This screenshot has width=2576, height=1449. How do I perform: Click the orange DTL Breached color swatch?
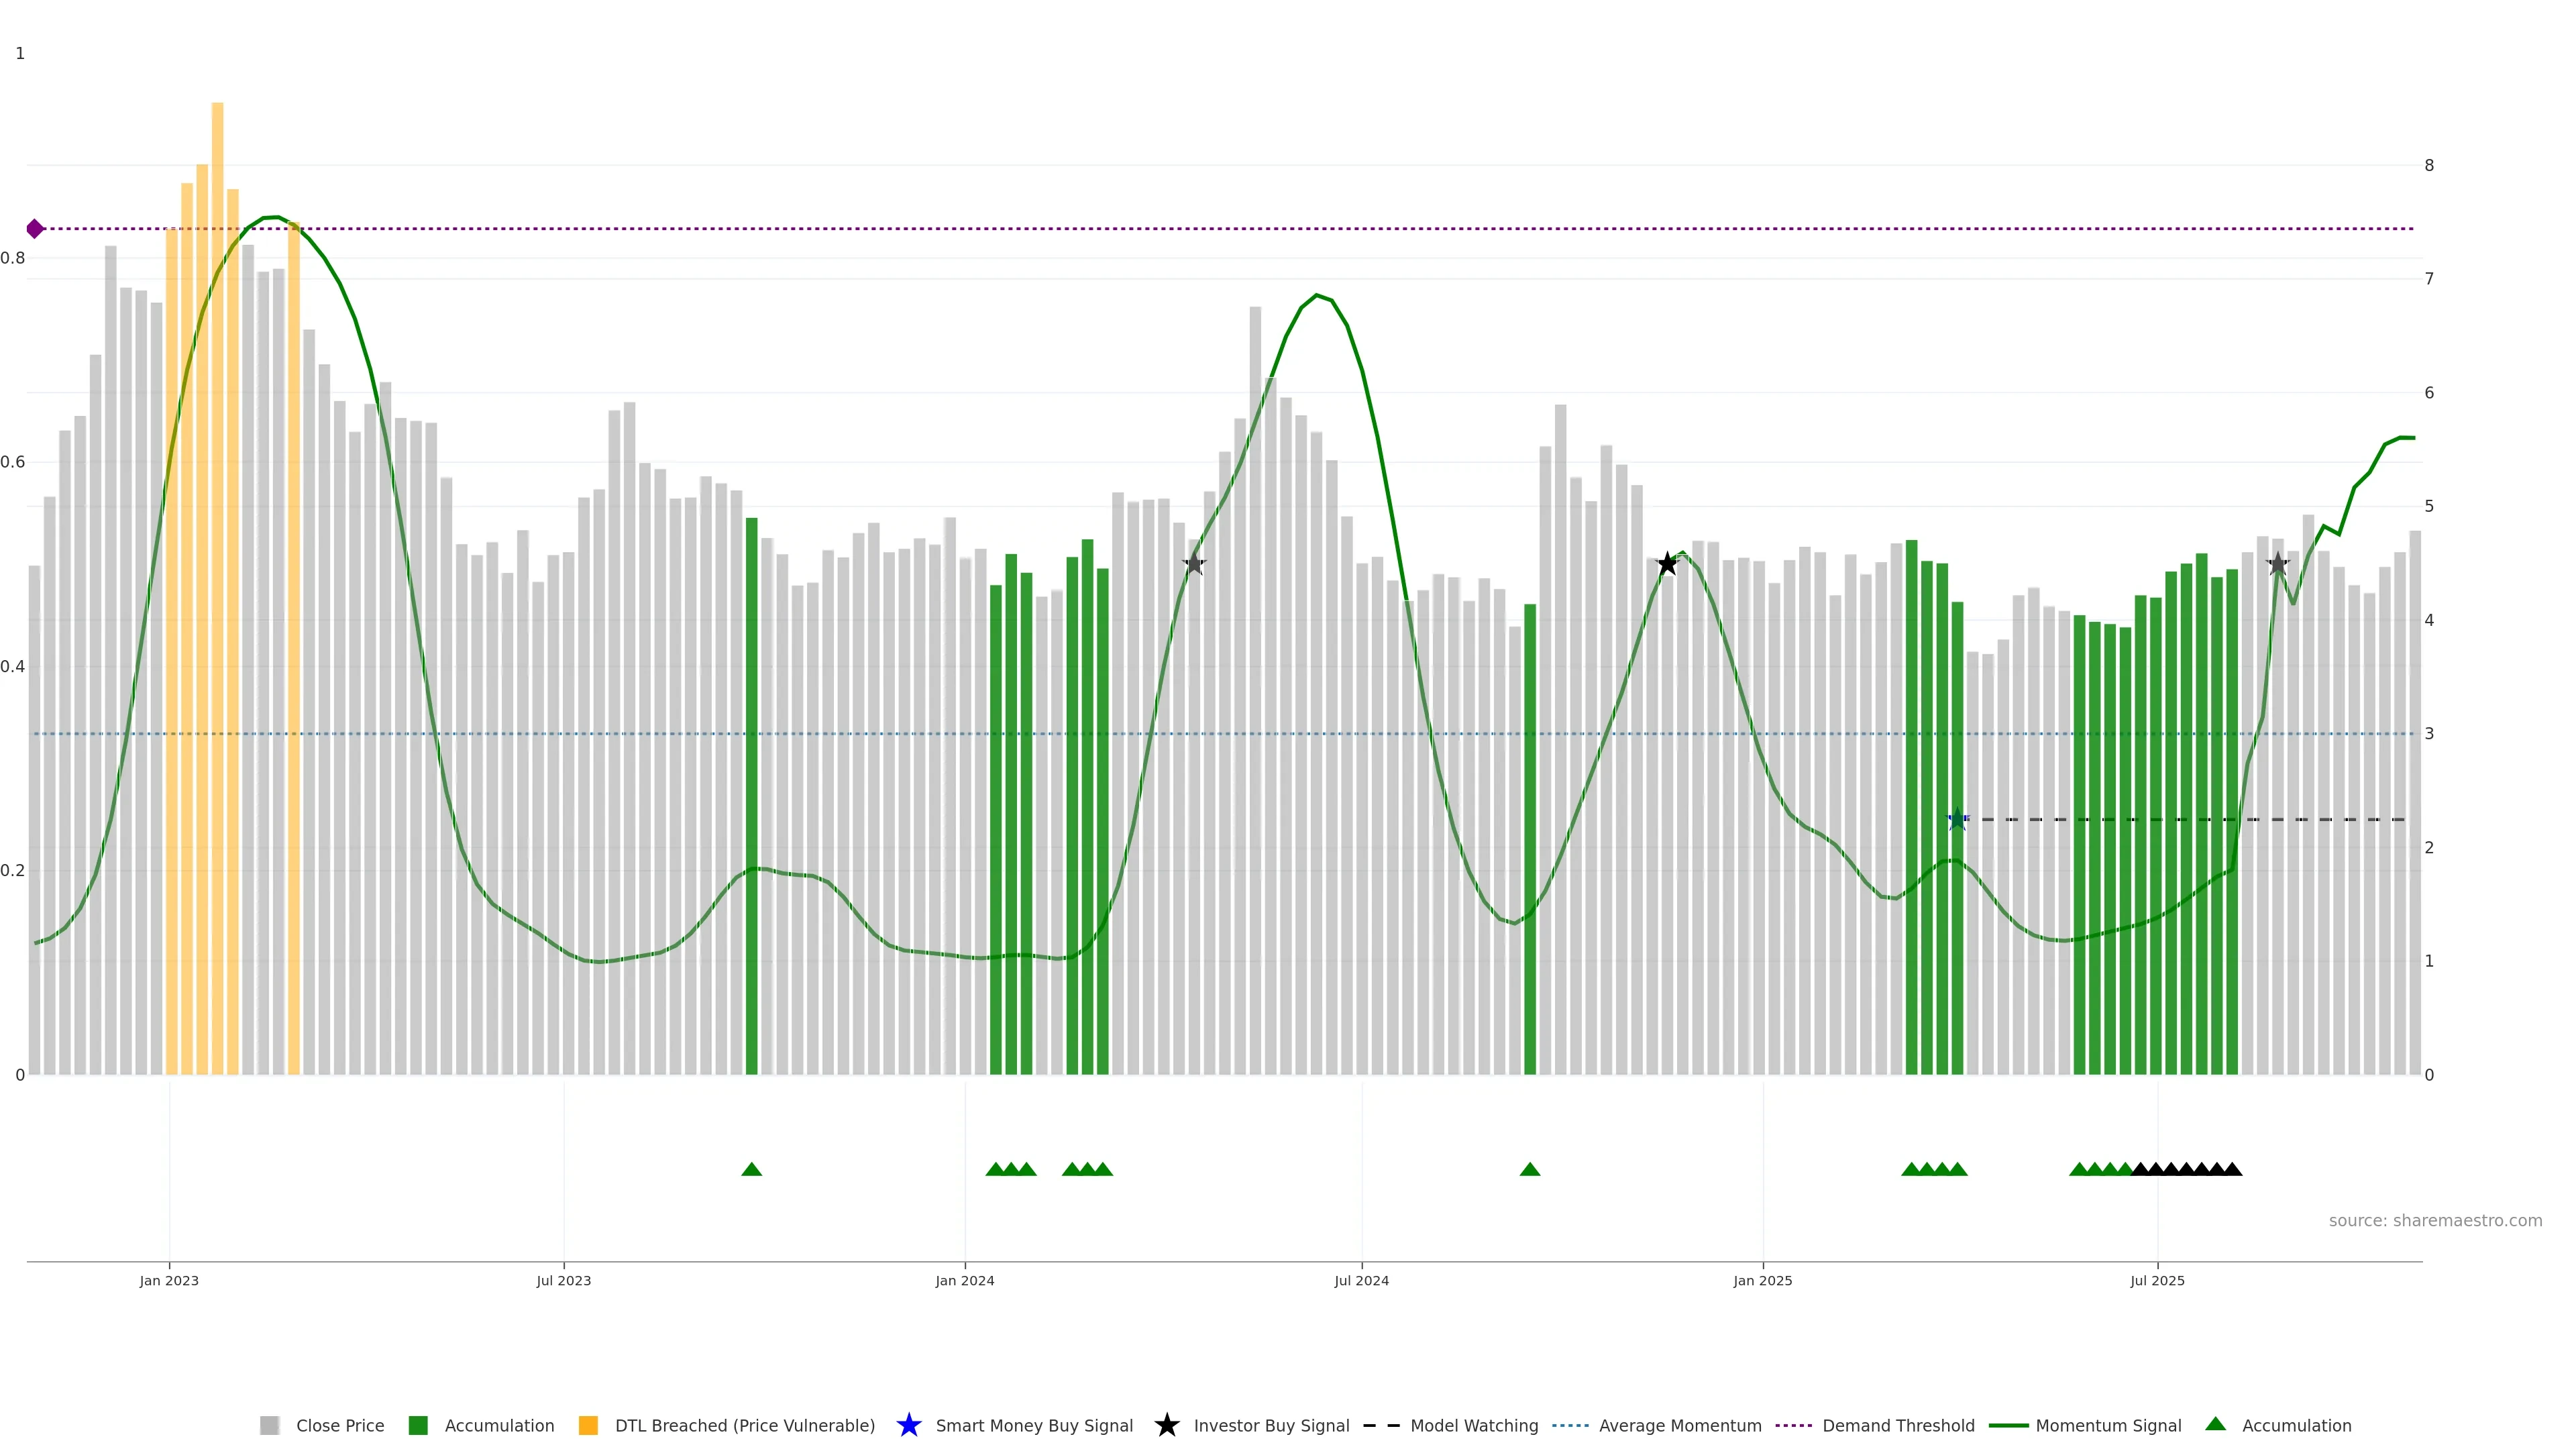click(588, 1425)
